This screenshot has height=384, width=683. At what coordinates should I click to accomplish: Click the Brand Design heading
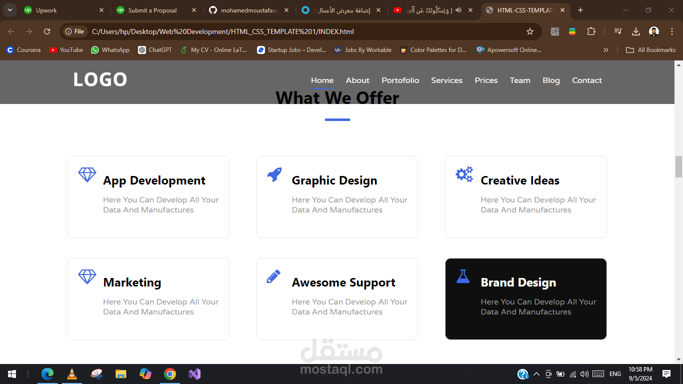click(x=518, y=282)
